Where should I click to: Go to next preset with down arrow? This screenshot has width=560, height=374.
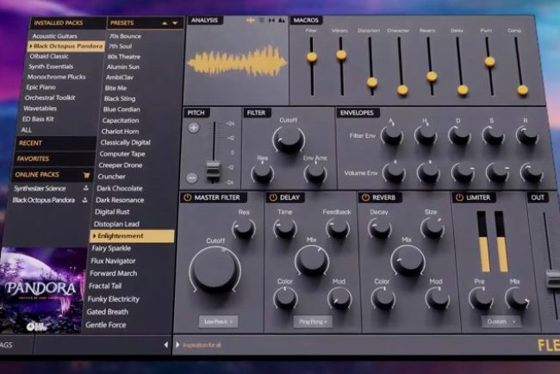point(176,22)
